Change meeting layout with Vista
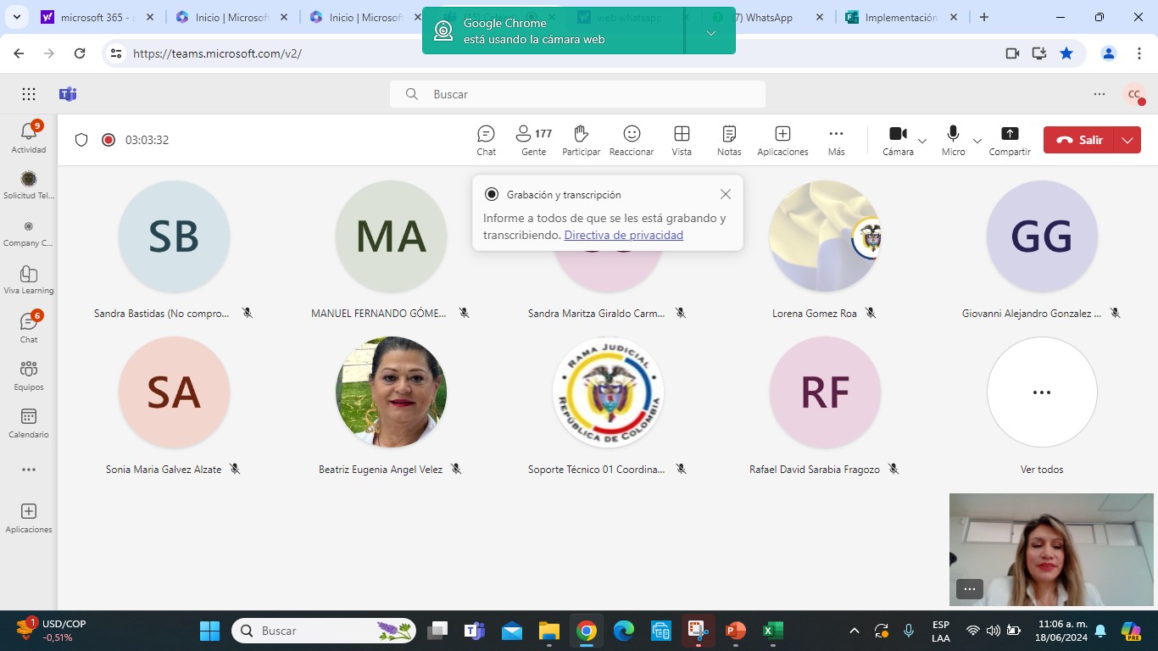Image resolution: width=1158 pixels, height=651 pixels. (682, 140)
